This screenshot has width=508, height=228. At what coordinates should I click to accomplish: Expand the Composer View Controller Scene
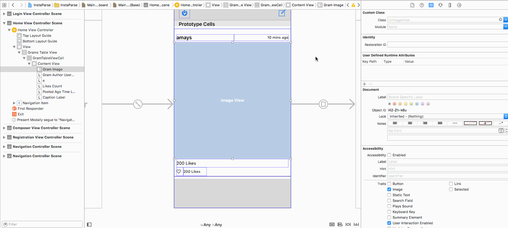tap(4, 128)
